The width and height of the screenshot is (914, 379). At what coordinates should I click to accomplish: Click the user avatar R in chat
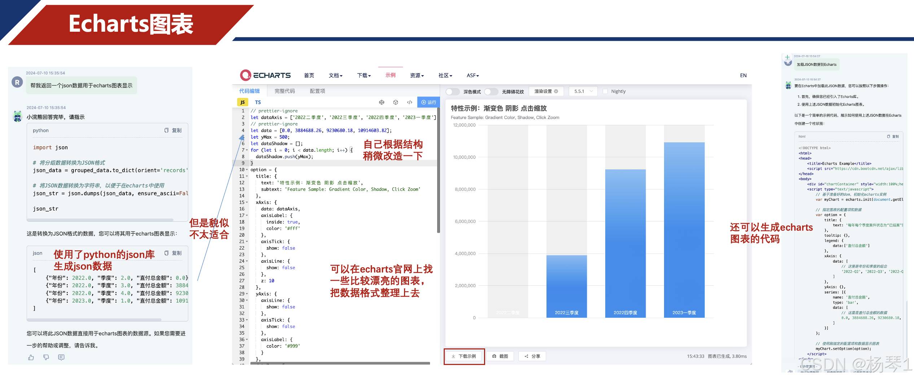point(17,83)
